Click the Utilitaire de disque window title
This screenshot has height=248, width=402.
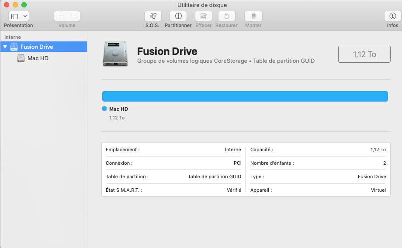pyautogui.click(x=202, y=5)
